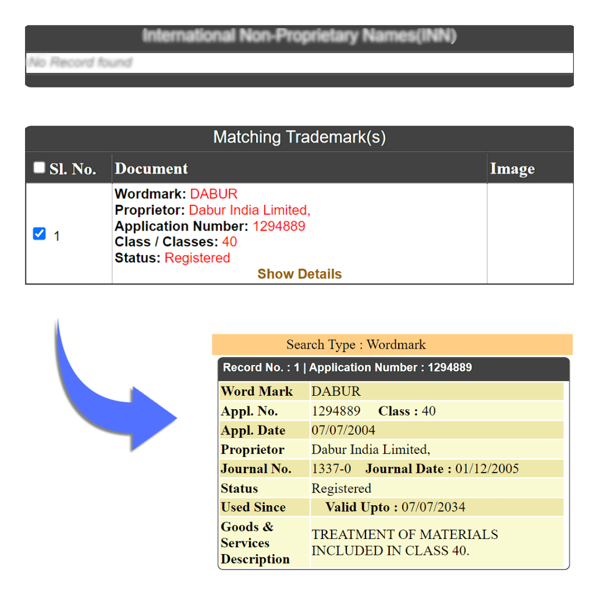Select the application number 1294889 in red
This screenshot has height=596, width=596.
(278, 226)
